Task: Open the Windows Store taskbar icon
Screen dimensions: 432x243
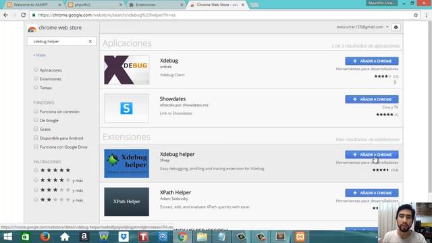Action: point(26,237)
